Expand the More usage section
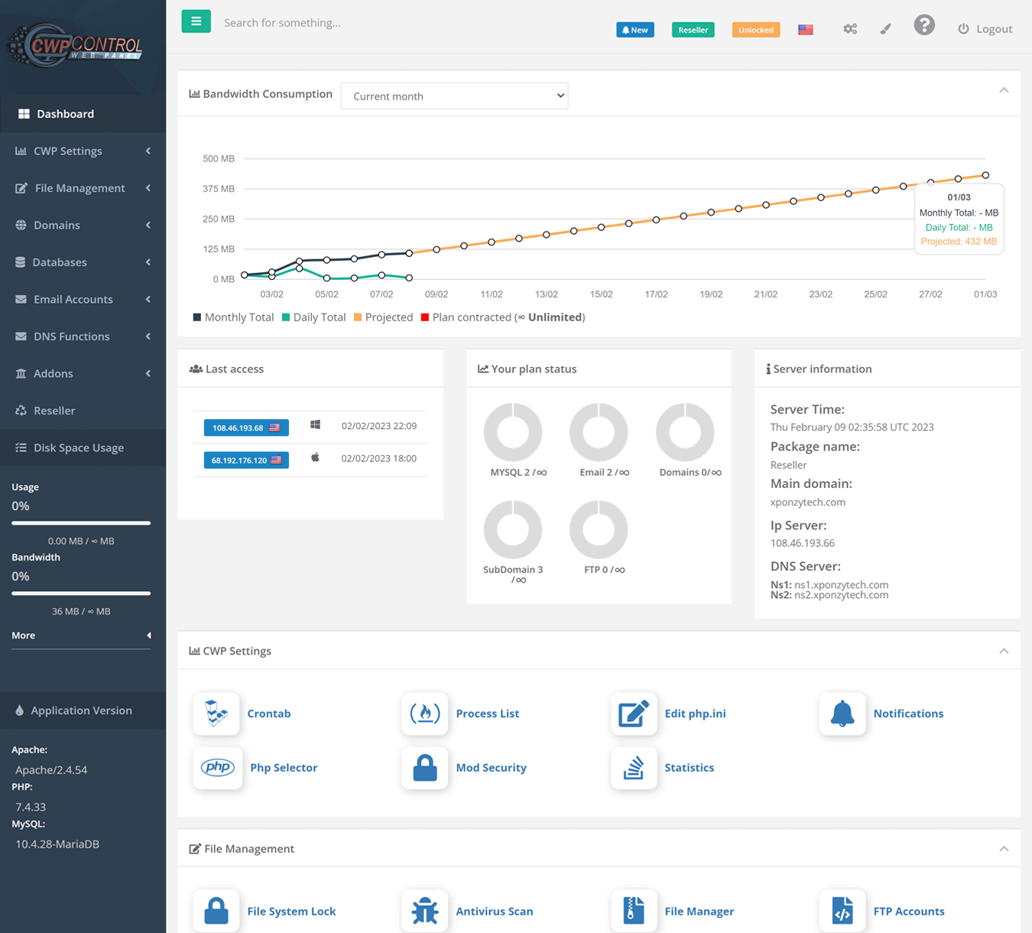Screen dimensions: 1032x933 point(81,636)
